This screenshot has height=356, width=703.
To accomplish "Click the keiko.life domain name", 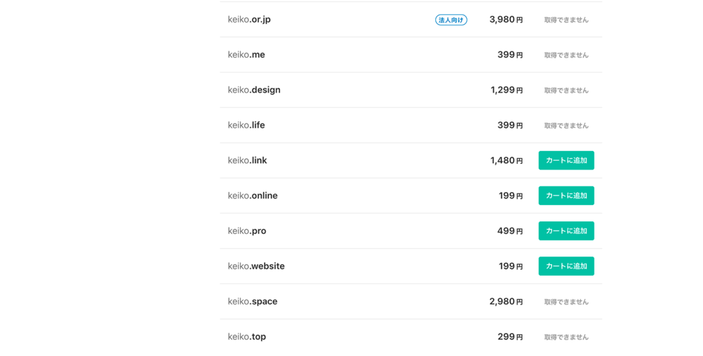I will 246,125.
